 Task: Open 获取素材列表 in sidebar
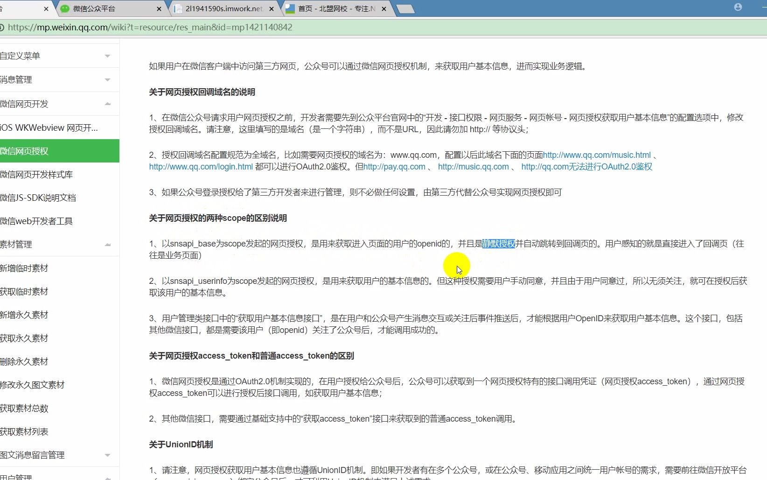24,432
